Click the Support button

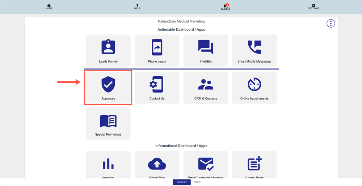[x=182, y=182]
